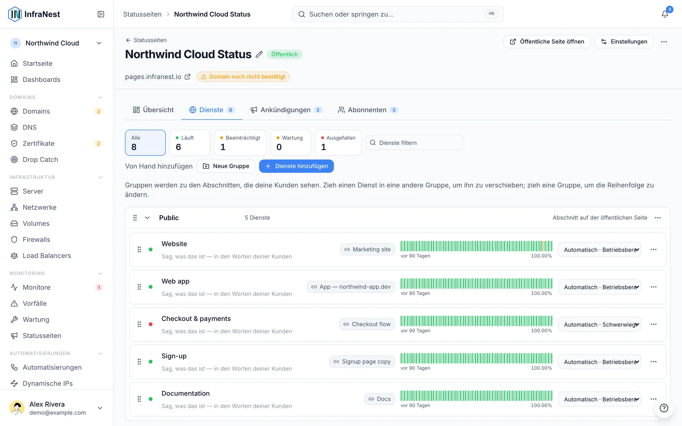682x426 pixels.
Task: Edit the page title pencil icon
Action: [259, 55]
